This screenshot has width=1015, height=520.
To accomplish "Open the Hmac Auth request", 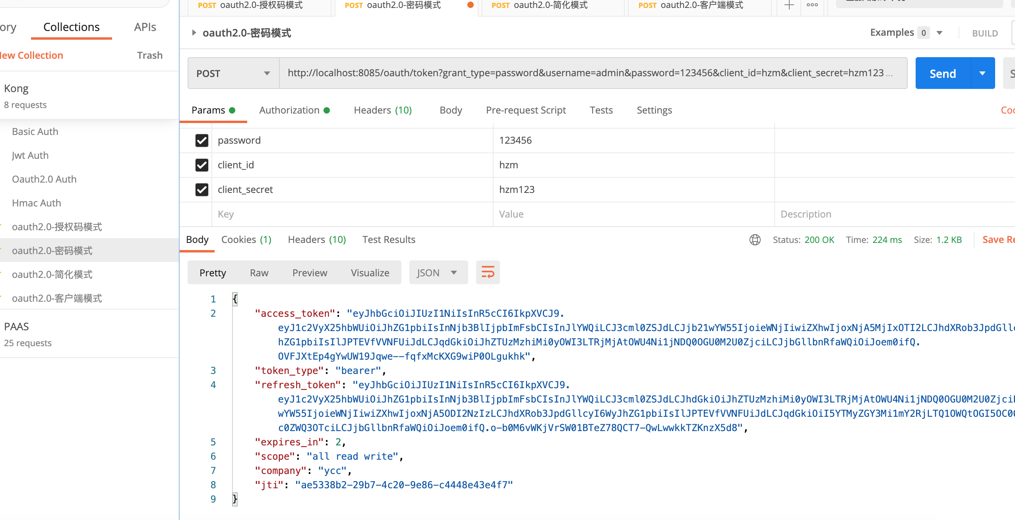I will [x=36, y=203].
